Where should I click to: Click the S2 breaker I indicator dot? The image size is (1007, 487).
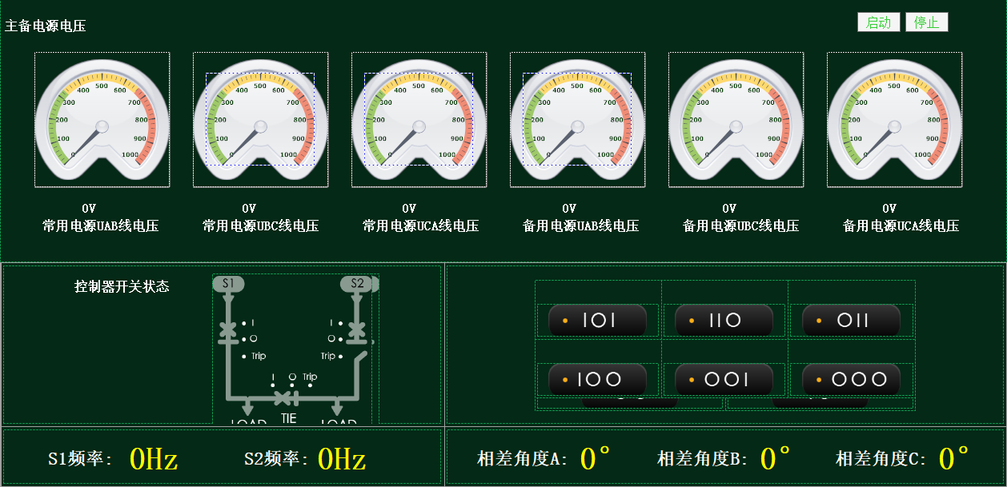[x=340, y=323]
